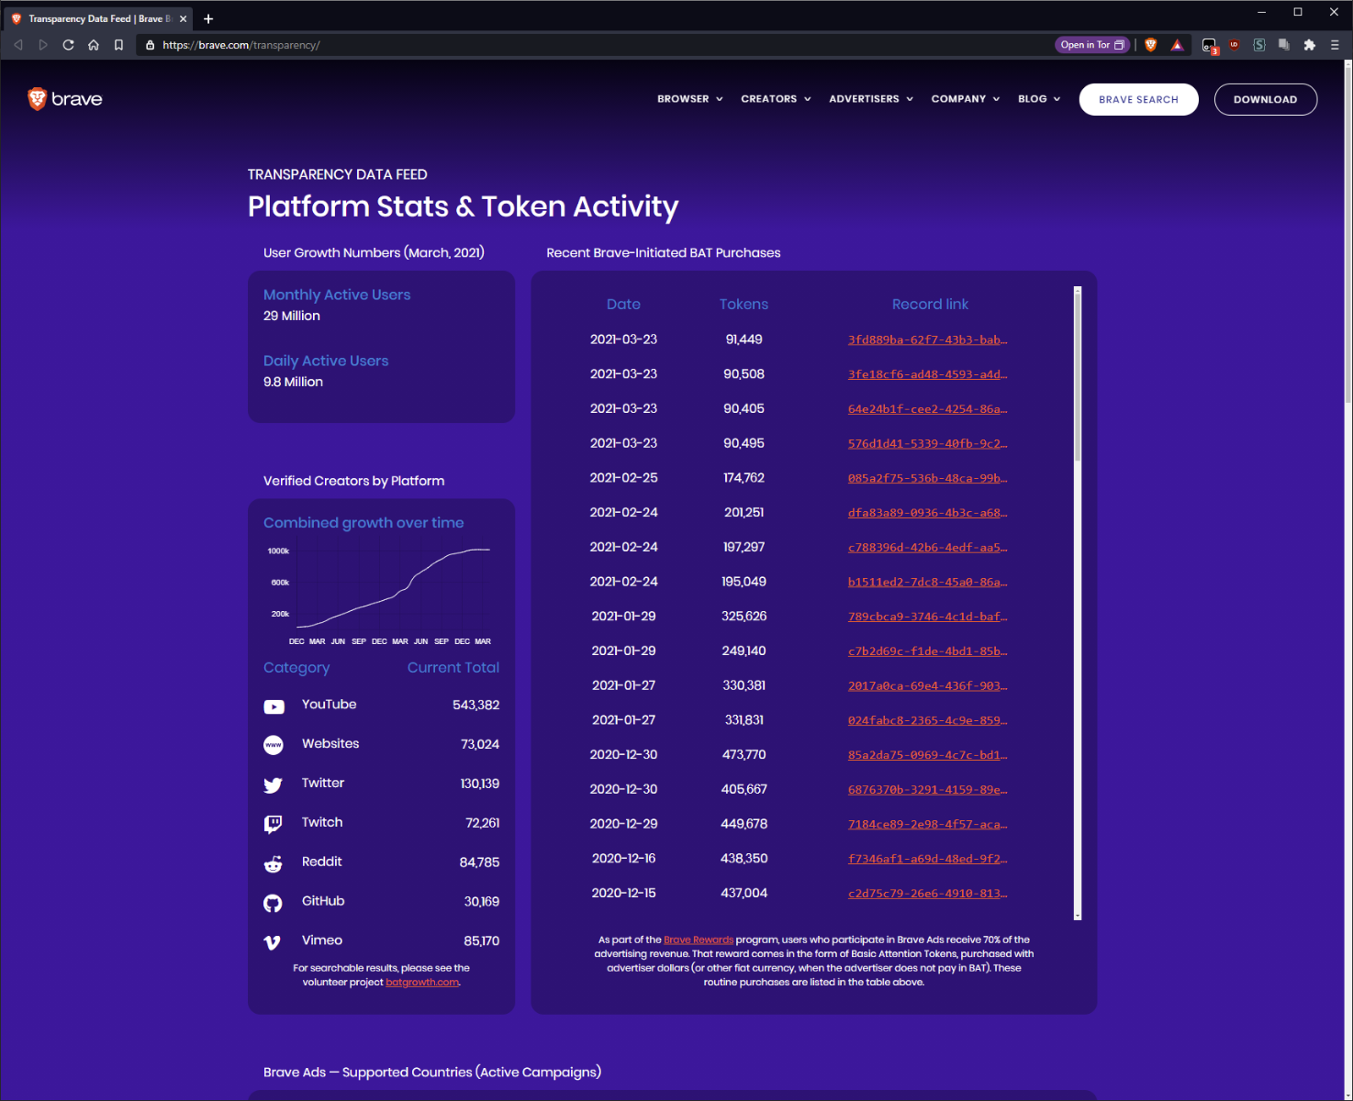The height and width of the screenshot is (1101, 1353).
Task: Click the table scrollbar up arrow
Action: tap(1078, 291)
